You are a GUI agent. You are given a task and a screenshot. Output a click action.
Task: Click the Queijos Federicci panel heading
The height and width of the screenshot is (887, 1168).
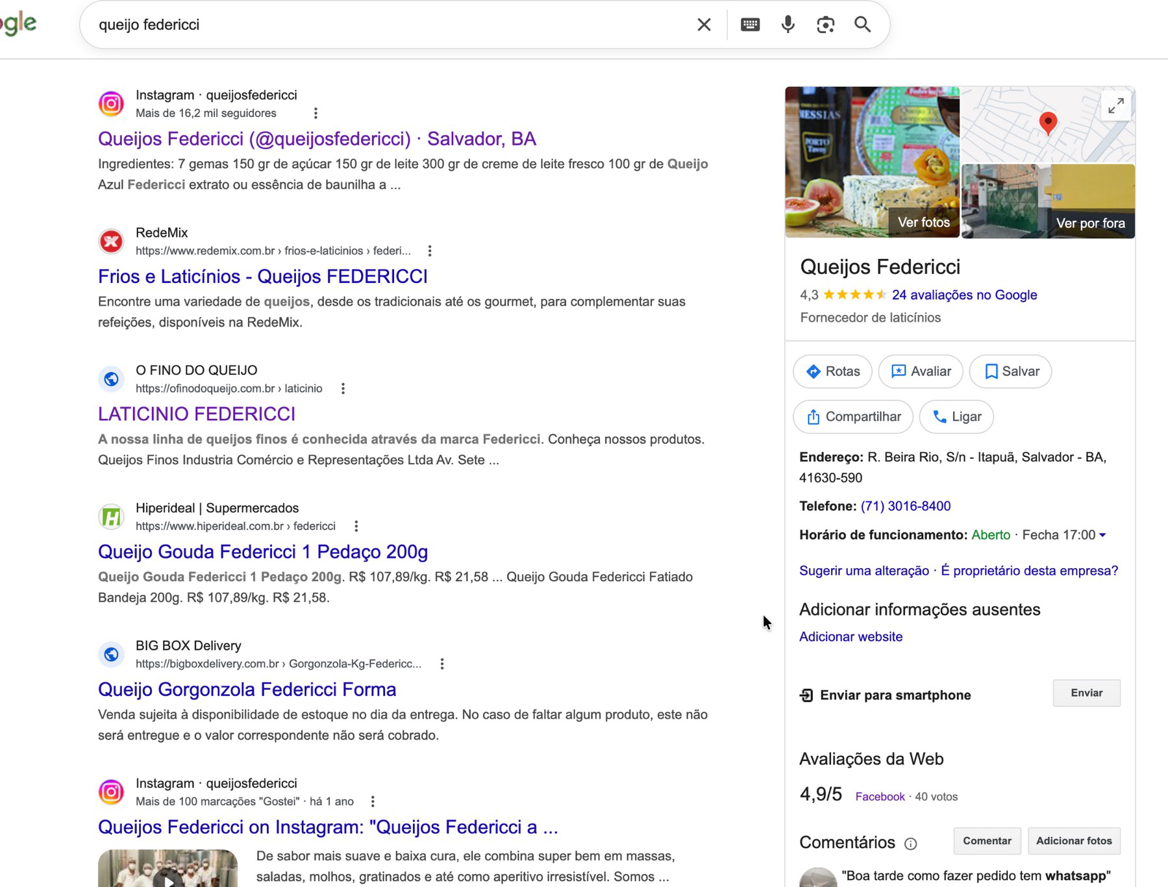tap(880, 267)
